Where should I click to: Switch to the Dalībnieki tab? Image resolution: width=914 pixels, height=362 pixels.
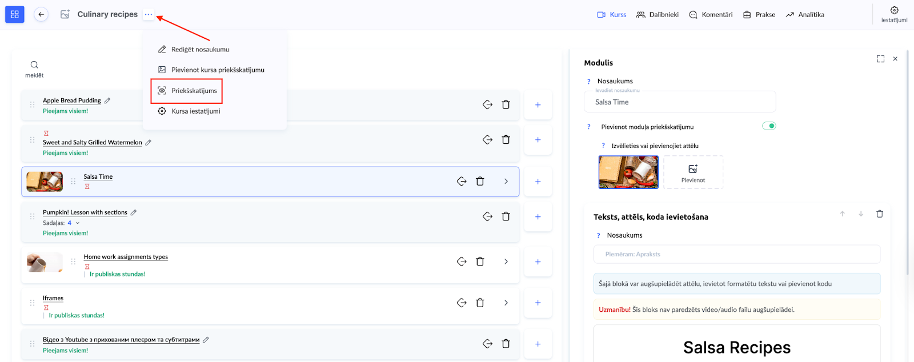click(657, 15)
